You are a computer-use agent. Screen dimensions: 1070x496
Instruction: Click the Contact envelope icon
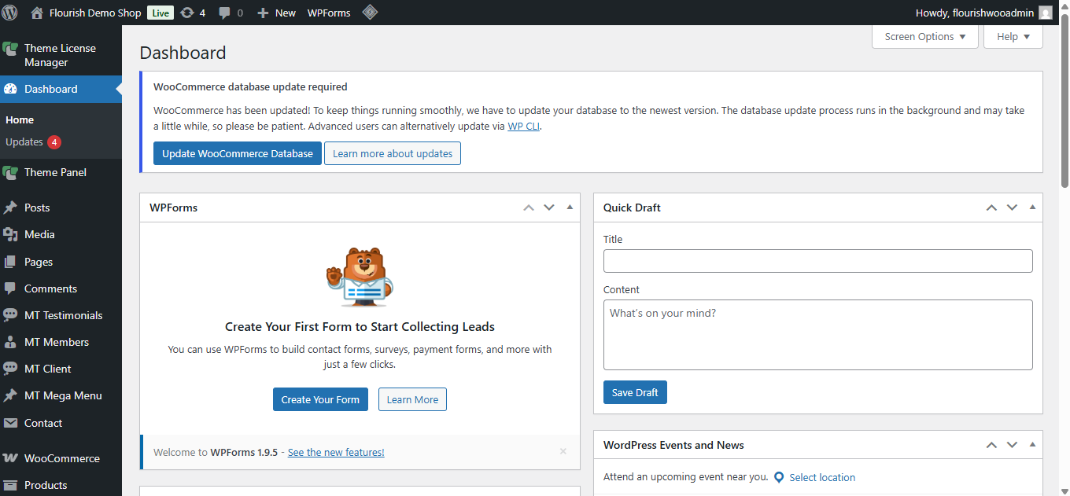pyautogui.click(x=10, y=423)
